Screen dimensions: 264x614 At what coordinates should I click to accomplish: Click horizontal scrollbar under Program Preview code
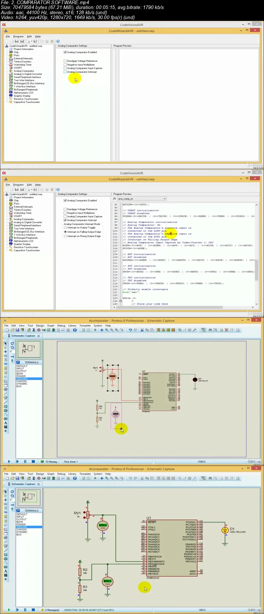(x=183, y=307)
